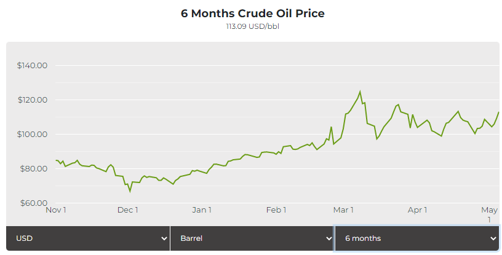
Task: Click the chevron arrow on the Barrel selector
Action: 328,238
